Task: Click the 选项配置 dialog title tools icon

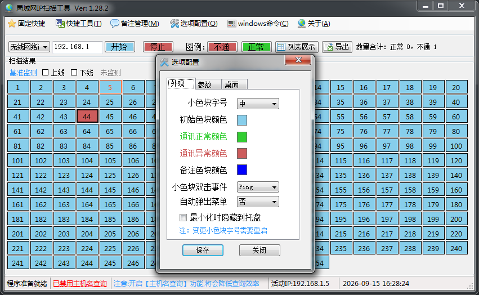Action: (x=164, y=62)
